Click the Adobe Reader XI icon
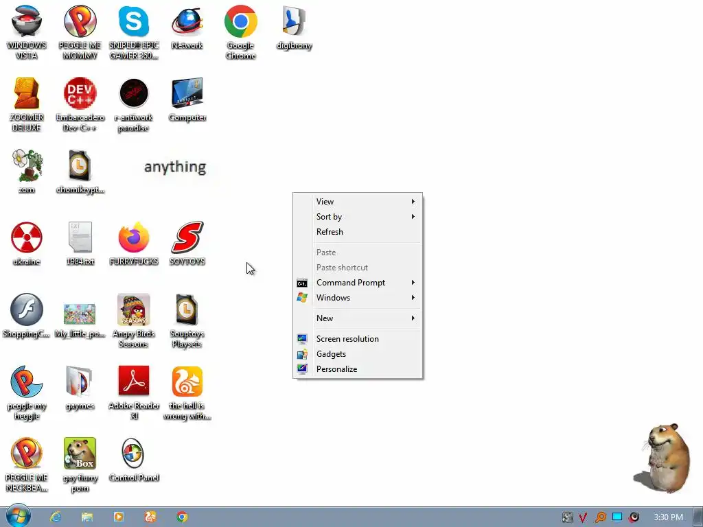Screen dimensions: 703x527 (134, 393)
